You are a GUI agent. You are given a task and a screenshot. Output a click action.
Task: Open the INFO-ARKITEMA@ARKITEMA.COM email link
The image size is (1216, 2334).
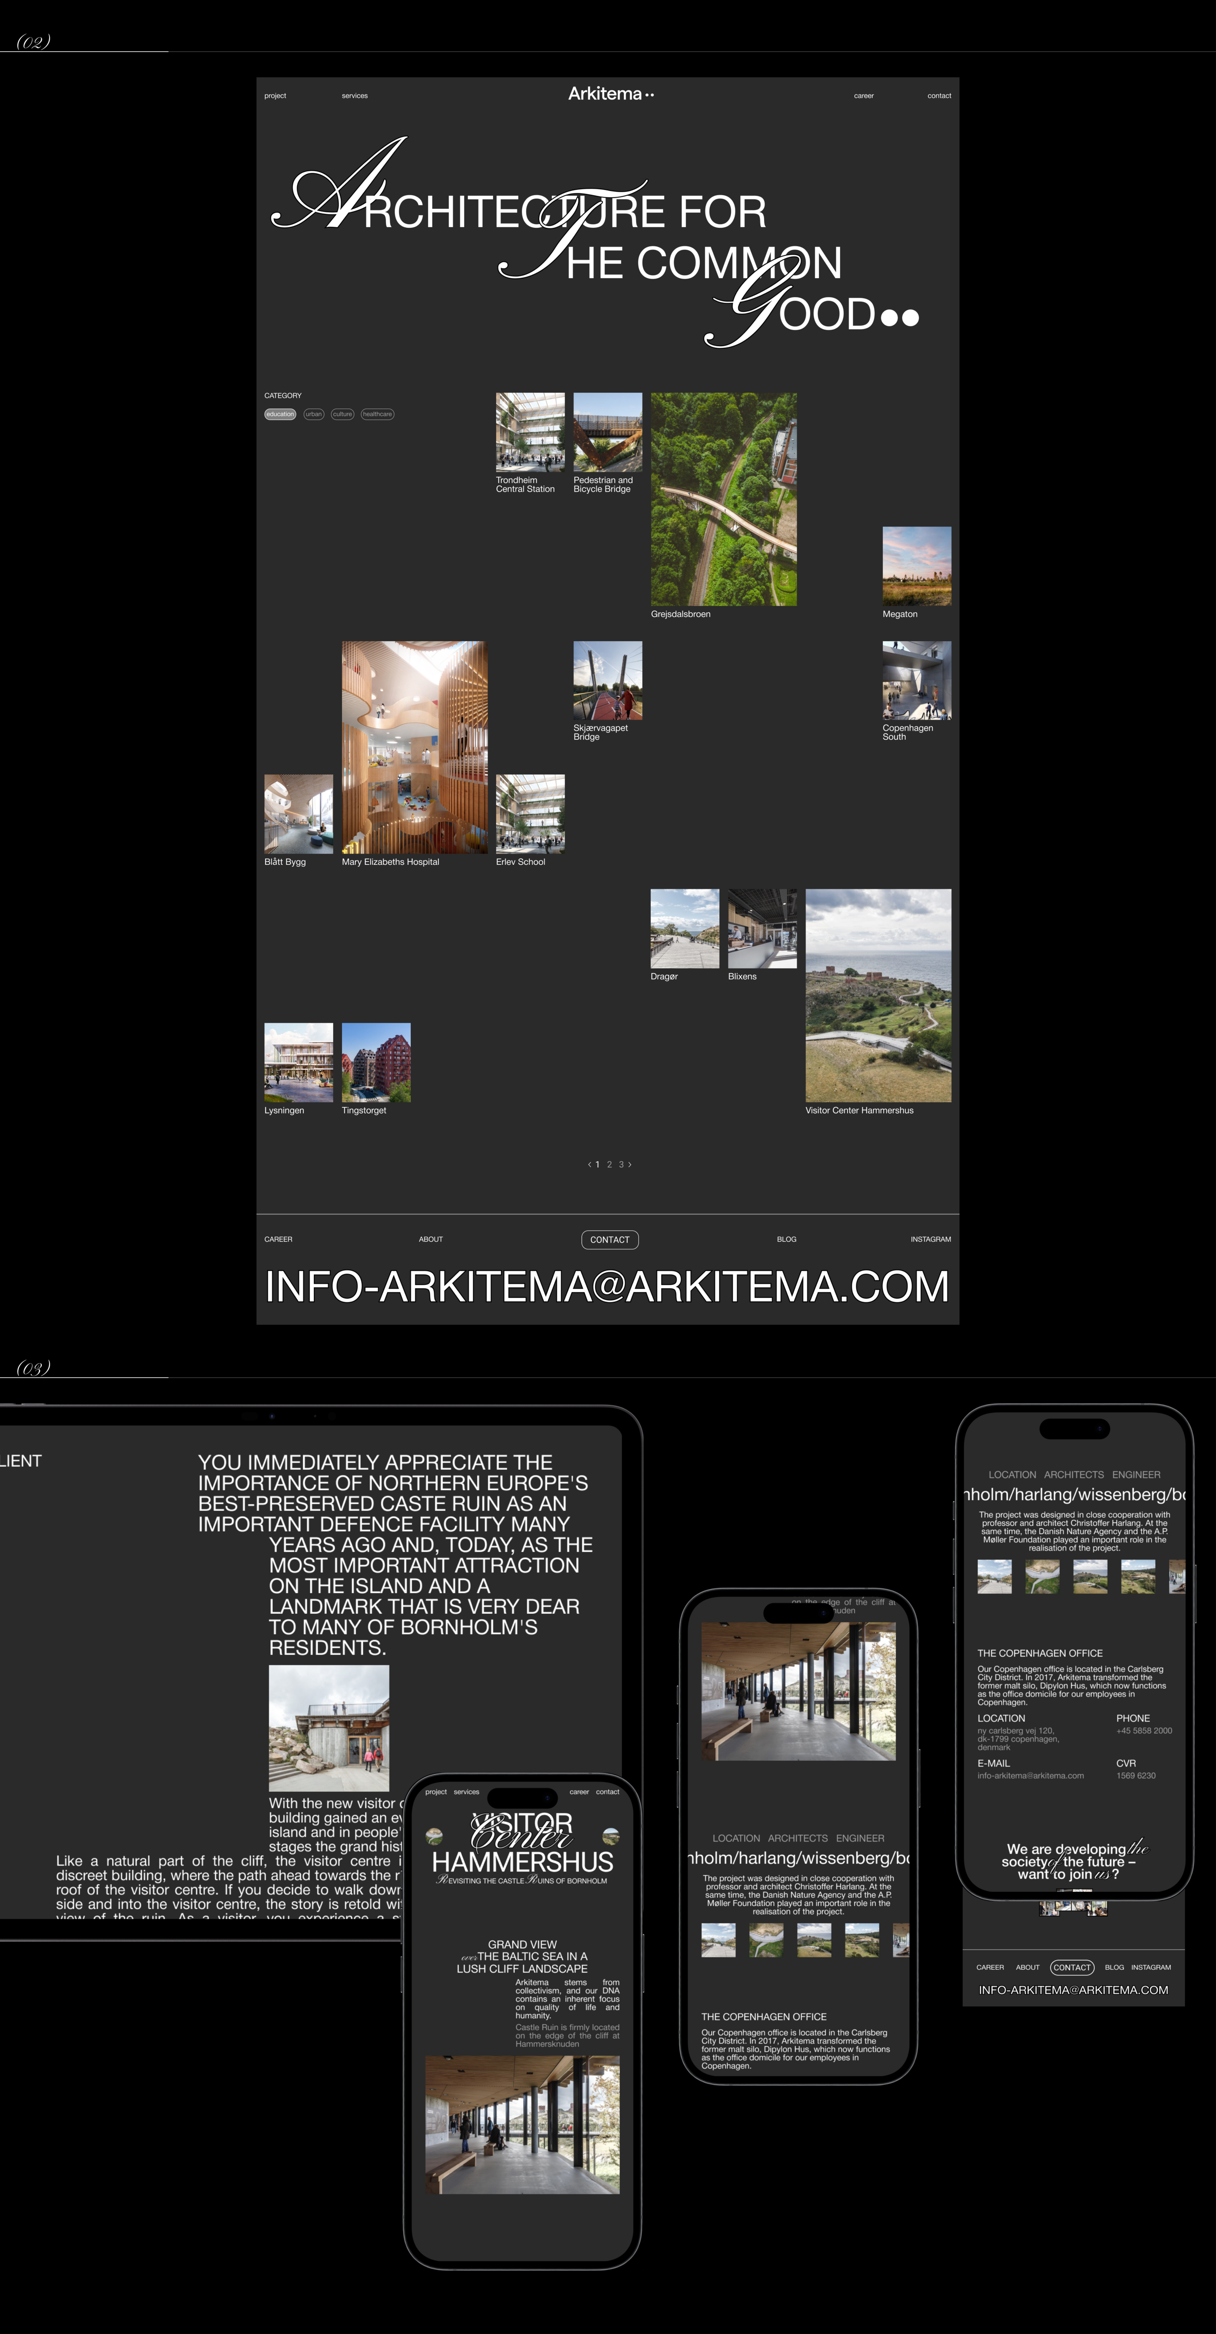click(x=606, y=1287)
